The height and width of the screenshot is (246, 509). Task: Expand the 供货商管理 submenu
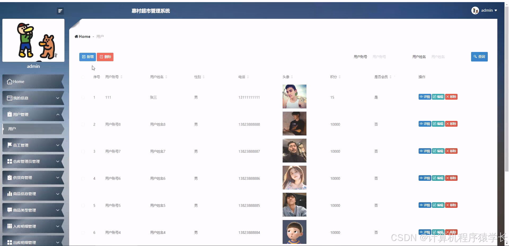tap(58, 177)
